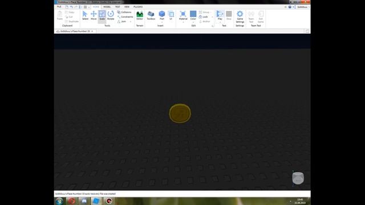This screenshot has height=205, width=365.
Task: Click the Redo quick-access arrow
Action: click(x=76, y=7)
